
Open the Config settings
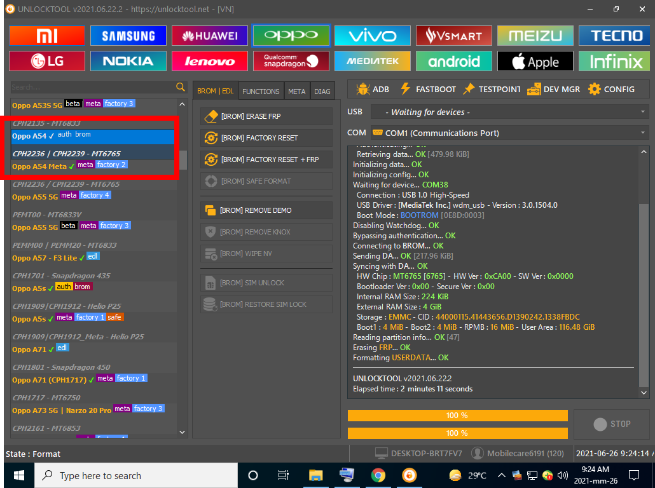pyautogui.click(x=612, y=90)
